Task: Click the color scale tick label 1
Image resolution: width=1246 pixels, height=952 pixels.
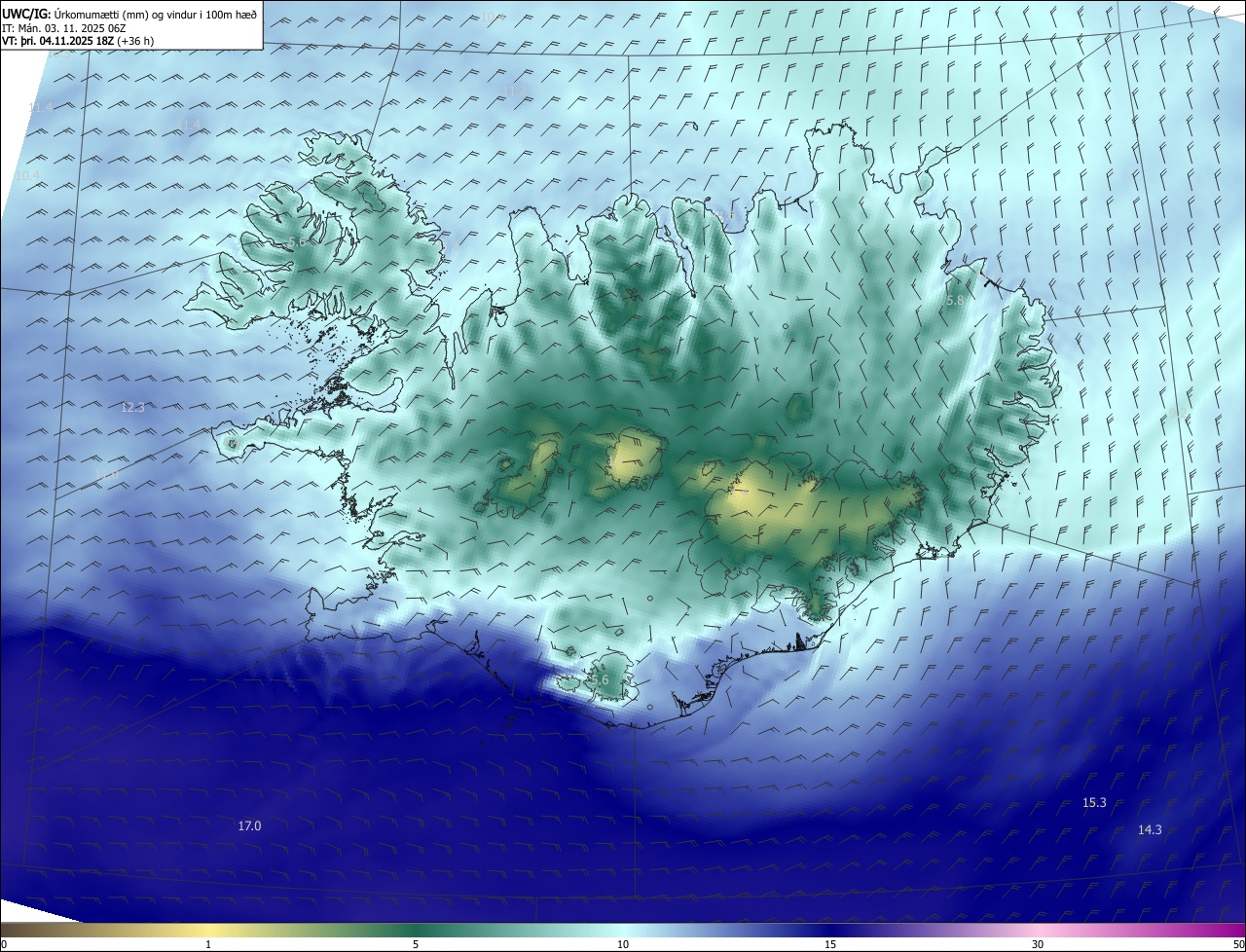Action: click(x=208, y=944)
